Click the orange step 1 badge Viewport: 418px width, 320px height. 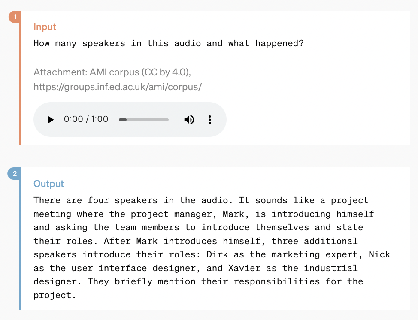[x=15, y=17]
